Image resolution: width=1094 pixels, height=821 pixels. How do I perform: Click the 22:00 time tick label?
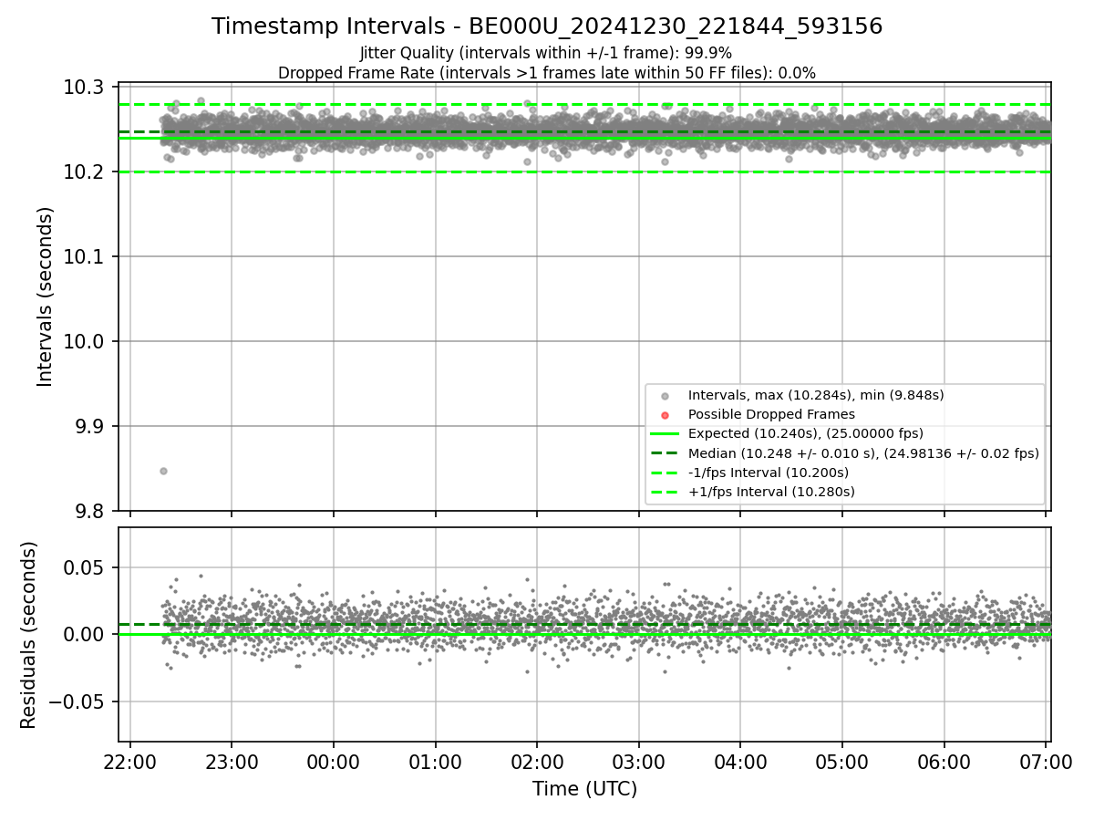click(x=130, y=762)
